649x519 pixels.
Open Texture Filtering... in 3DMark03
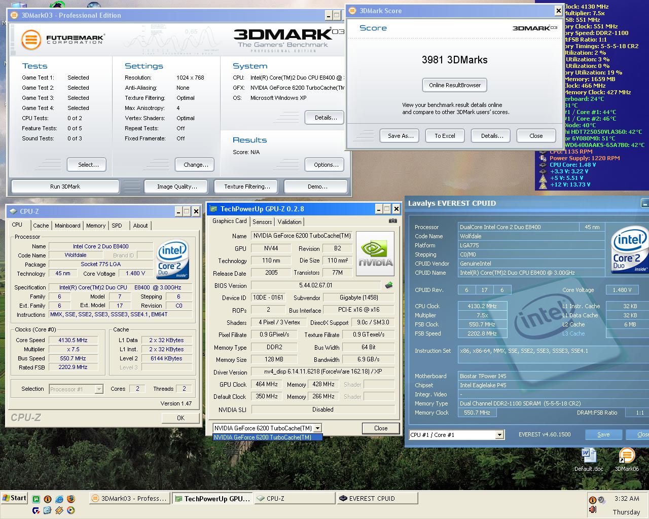point(247,187)
